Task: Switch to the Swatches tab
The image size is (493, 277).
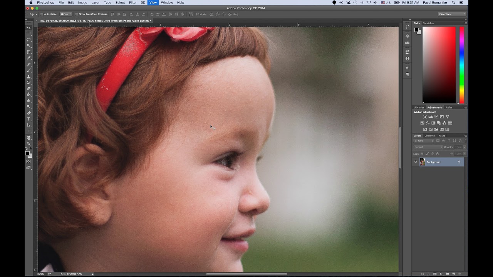Action: tap(429, 23)
